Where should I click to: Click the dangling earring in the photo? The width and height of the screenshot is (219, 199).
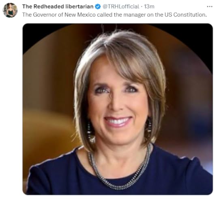coord(90,132)
